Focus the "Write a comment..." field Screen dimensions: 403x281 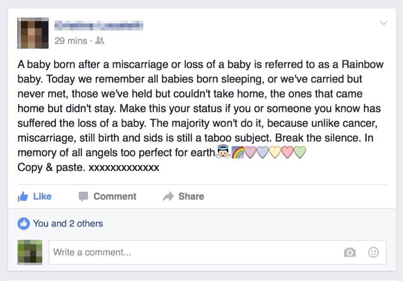(x=193, y=252)
